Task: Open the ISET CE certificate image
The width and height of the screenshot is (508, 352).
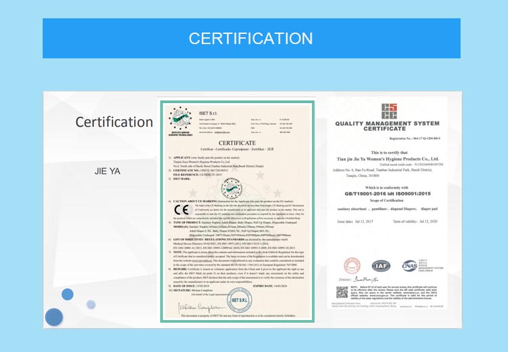Action: (x=238, y=212)
